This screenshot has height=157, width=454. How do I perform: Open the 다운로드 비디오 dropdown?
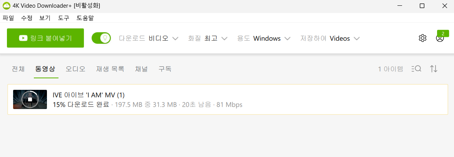click(x=149, y=38)
